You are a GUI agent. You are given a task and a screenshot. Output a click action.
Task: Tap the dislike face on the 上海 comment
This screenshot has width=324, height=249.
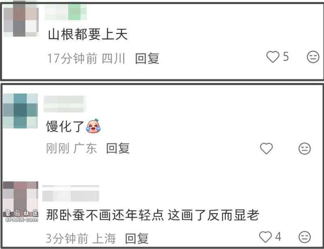305,237
